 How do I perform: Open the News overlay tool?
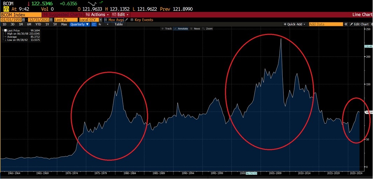coord(195,28)
